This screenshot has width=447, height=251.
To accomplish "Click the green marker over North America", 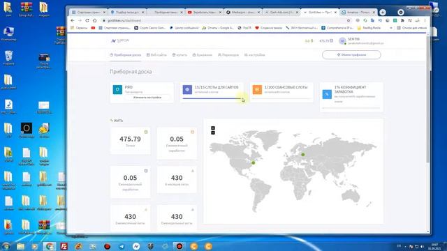I will click(253, 162).
